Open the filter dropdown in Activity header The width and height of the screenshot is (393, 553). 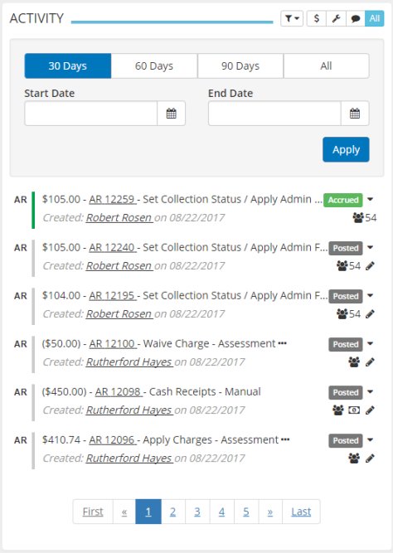(292, 18)
